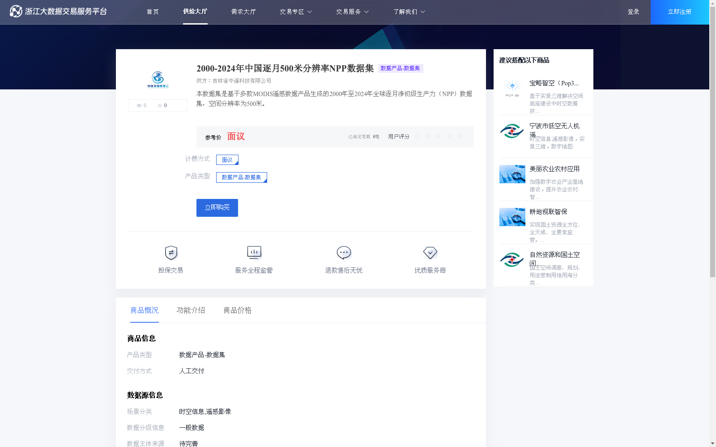
Task: Select the 数据产品-数据集 product type option
Action: pyautogui.click(x=241, y=177)
